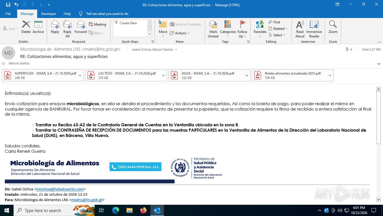This screenshot has height=216, width=383.
Task: Click the Undo arrow in quick access toolbar
Action: 16,4
